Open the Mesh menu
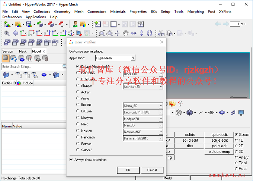This screenshot has height=181, width=253. tap(79, 11)
